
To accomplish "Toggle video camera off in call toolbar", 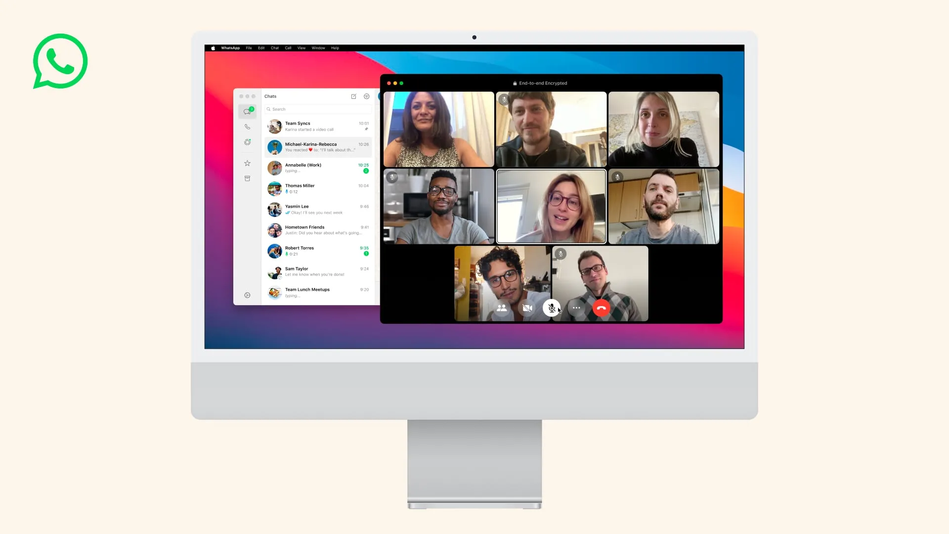I will tap(526, 308).
